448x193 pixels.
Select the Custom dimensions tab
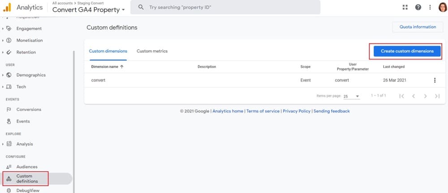[x=108, y=51]
